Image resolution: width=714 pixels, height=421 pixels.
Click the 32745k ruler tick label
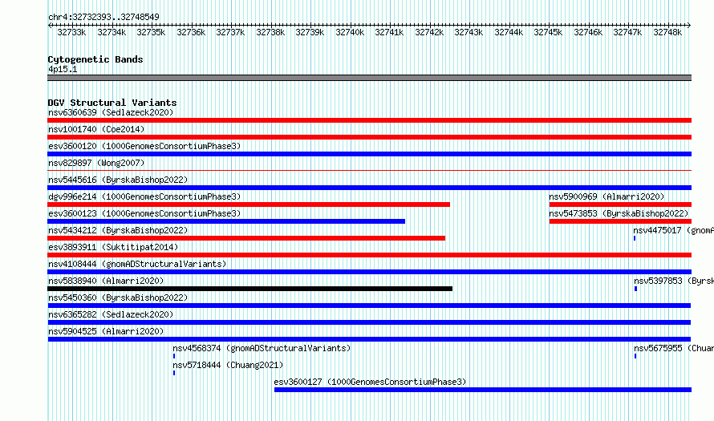pos(548,32)
